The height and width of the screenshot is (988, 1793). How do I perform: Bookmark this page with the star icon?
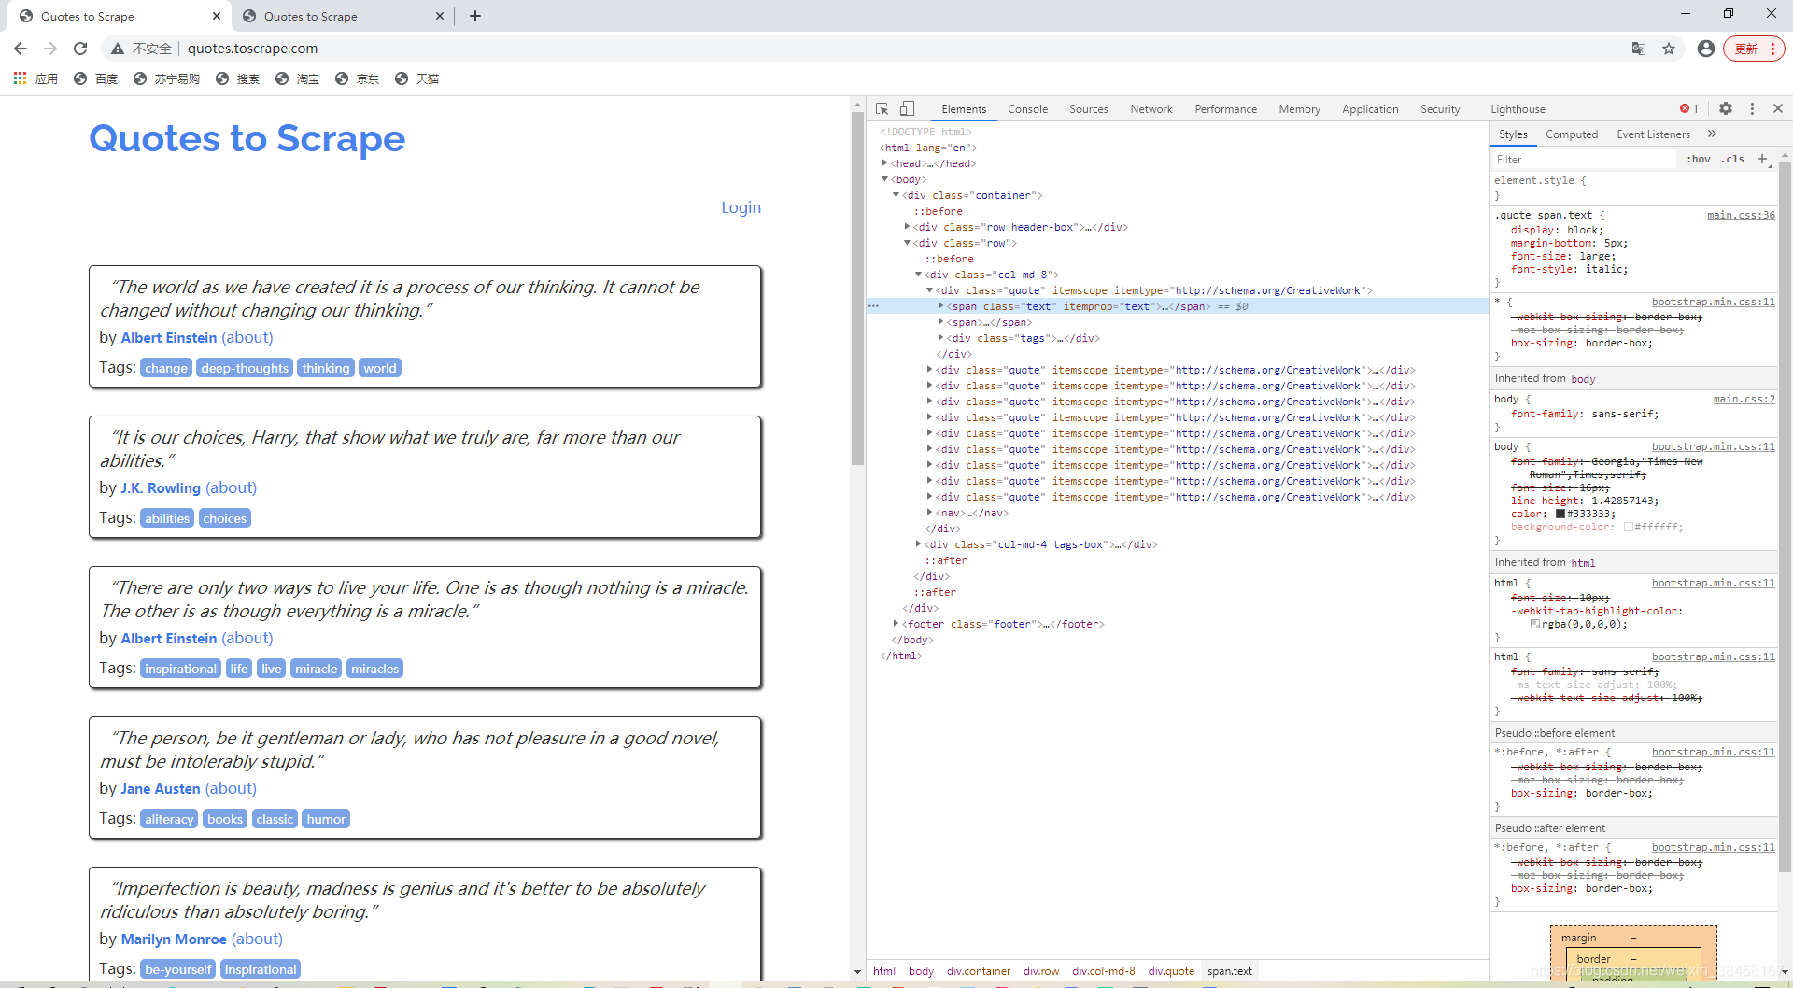pos(1669,49)
